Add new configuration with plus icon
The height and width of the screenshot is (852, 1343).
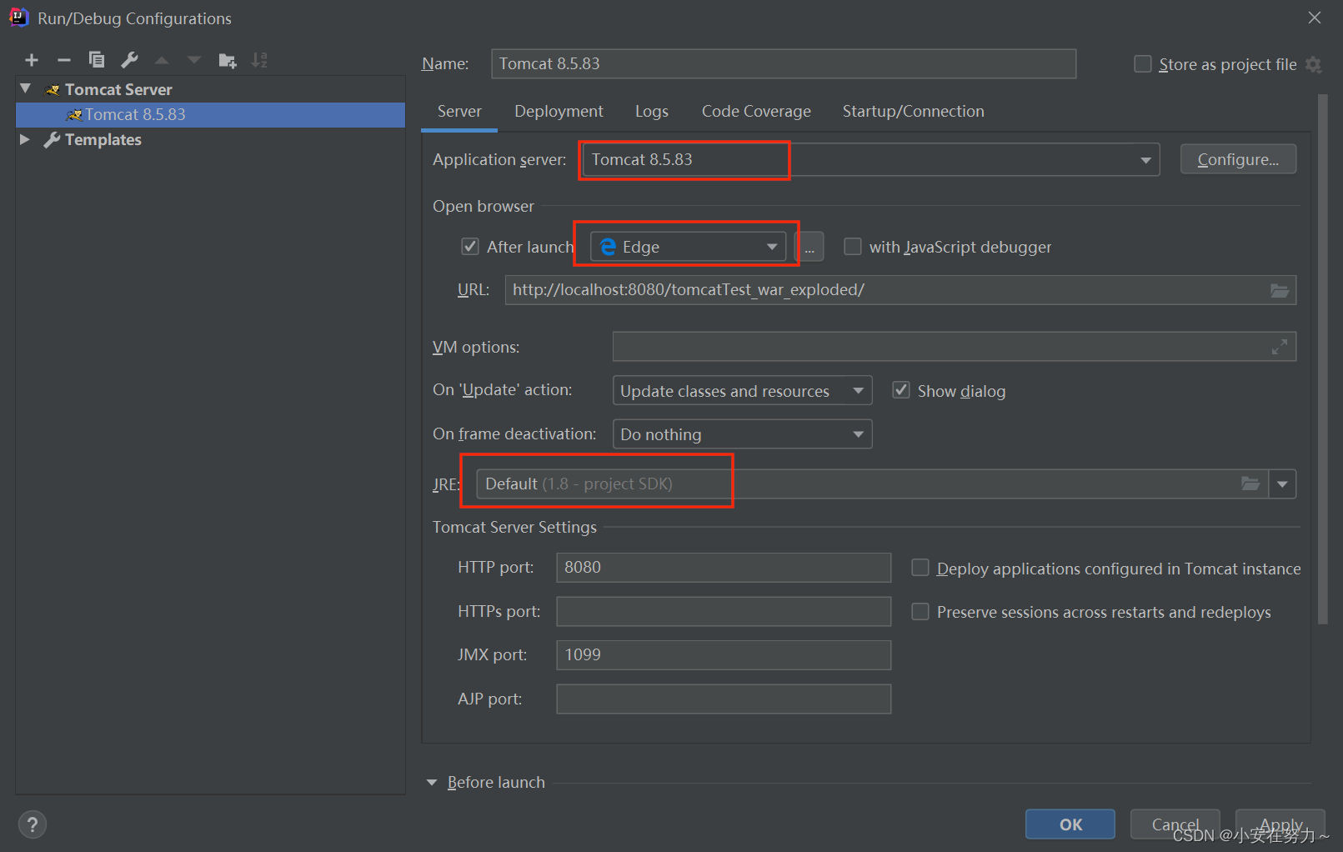[32, 60]
